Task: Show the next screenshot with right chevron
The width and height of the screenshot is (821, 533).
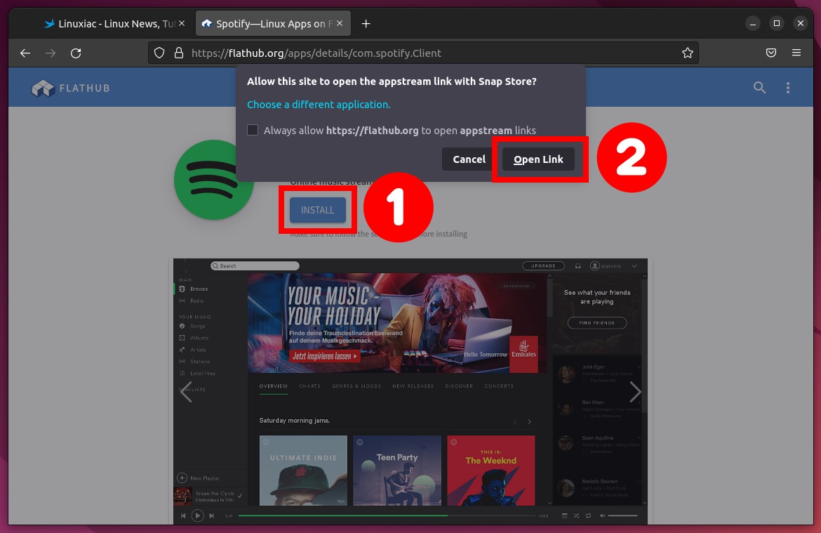Action: [x=635, y=391]
